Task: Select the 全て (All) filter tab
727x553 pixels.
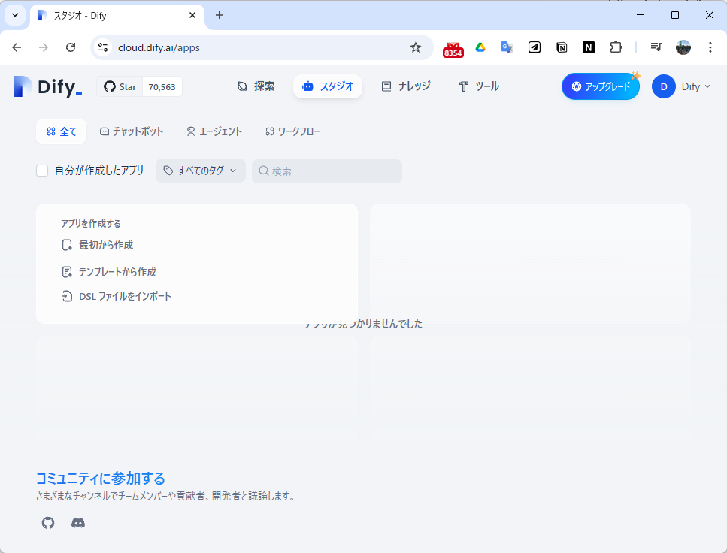Action: point(61,131)
